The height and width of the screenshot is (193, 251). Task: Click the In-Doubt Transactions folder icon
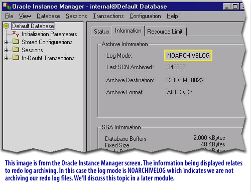(16, 58)
